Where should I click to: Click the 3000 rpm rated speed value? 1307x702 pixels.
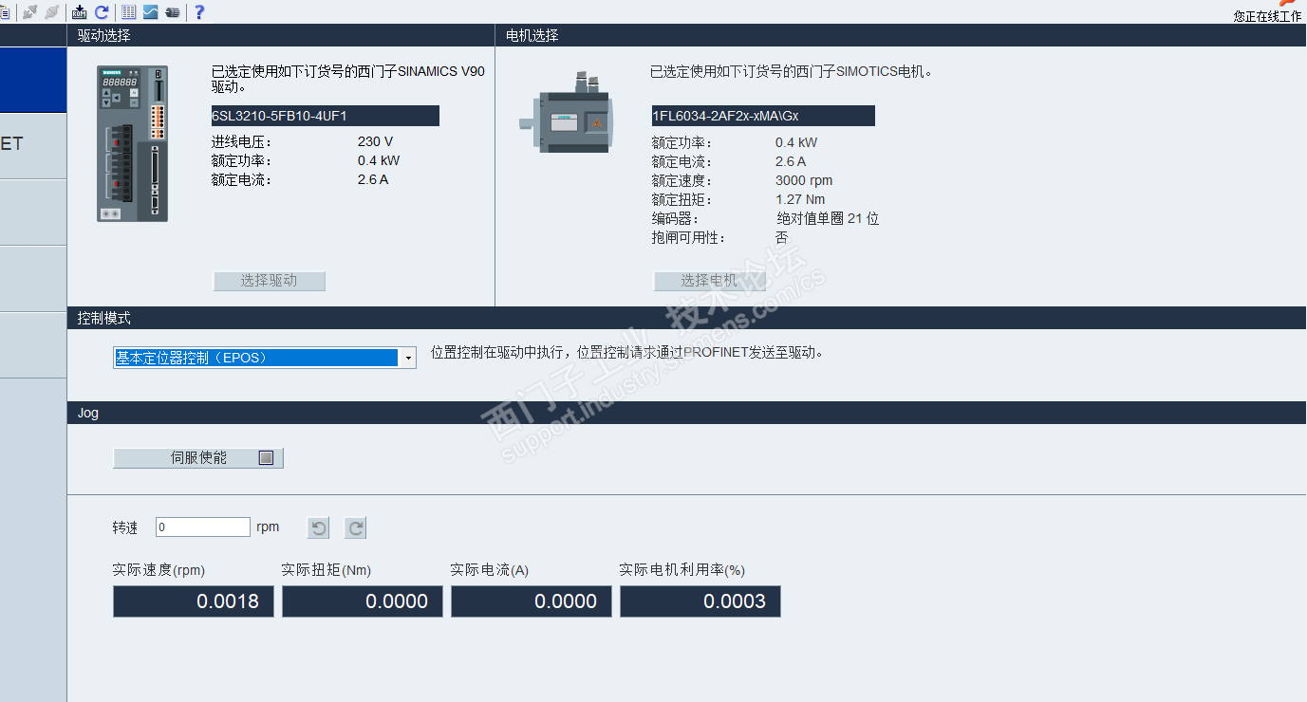click(x=804, y=181)
